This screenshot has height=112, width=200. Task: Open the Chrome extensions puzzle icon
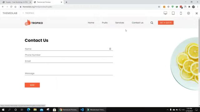tap(189, 7)
